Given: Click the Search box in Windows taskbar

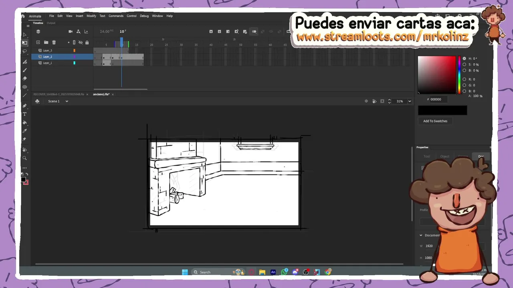Looking at the screenshot, I should [x=219, y=272].
